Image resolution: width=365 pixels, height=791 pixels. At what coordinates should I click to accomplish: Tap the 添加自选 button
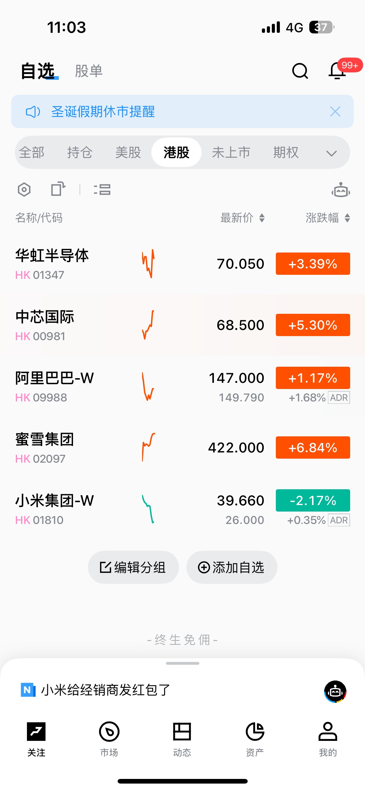[232, 567]
